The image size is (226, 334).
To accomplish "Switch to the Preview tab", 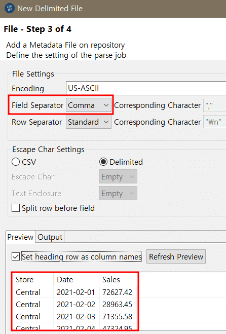I will [x=20, y=237].
